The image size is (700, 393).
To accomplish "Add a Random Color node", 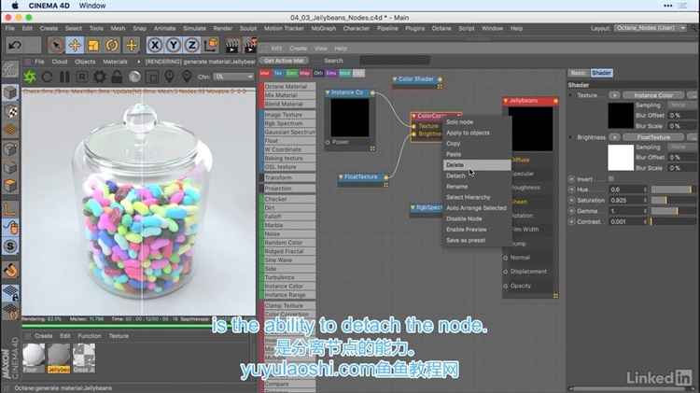I will pyautogui.click(x=288, y=243).
